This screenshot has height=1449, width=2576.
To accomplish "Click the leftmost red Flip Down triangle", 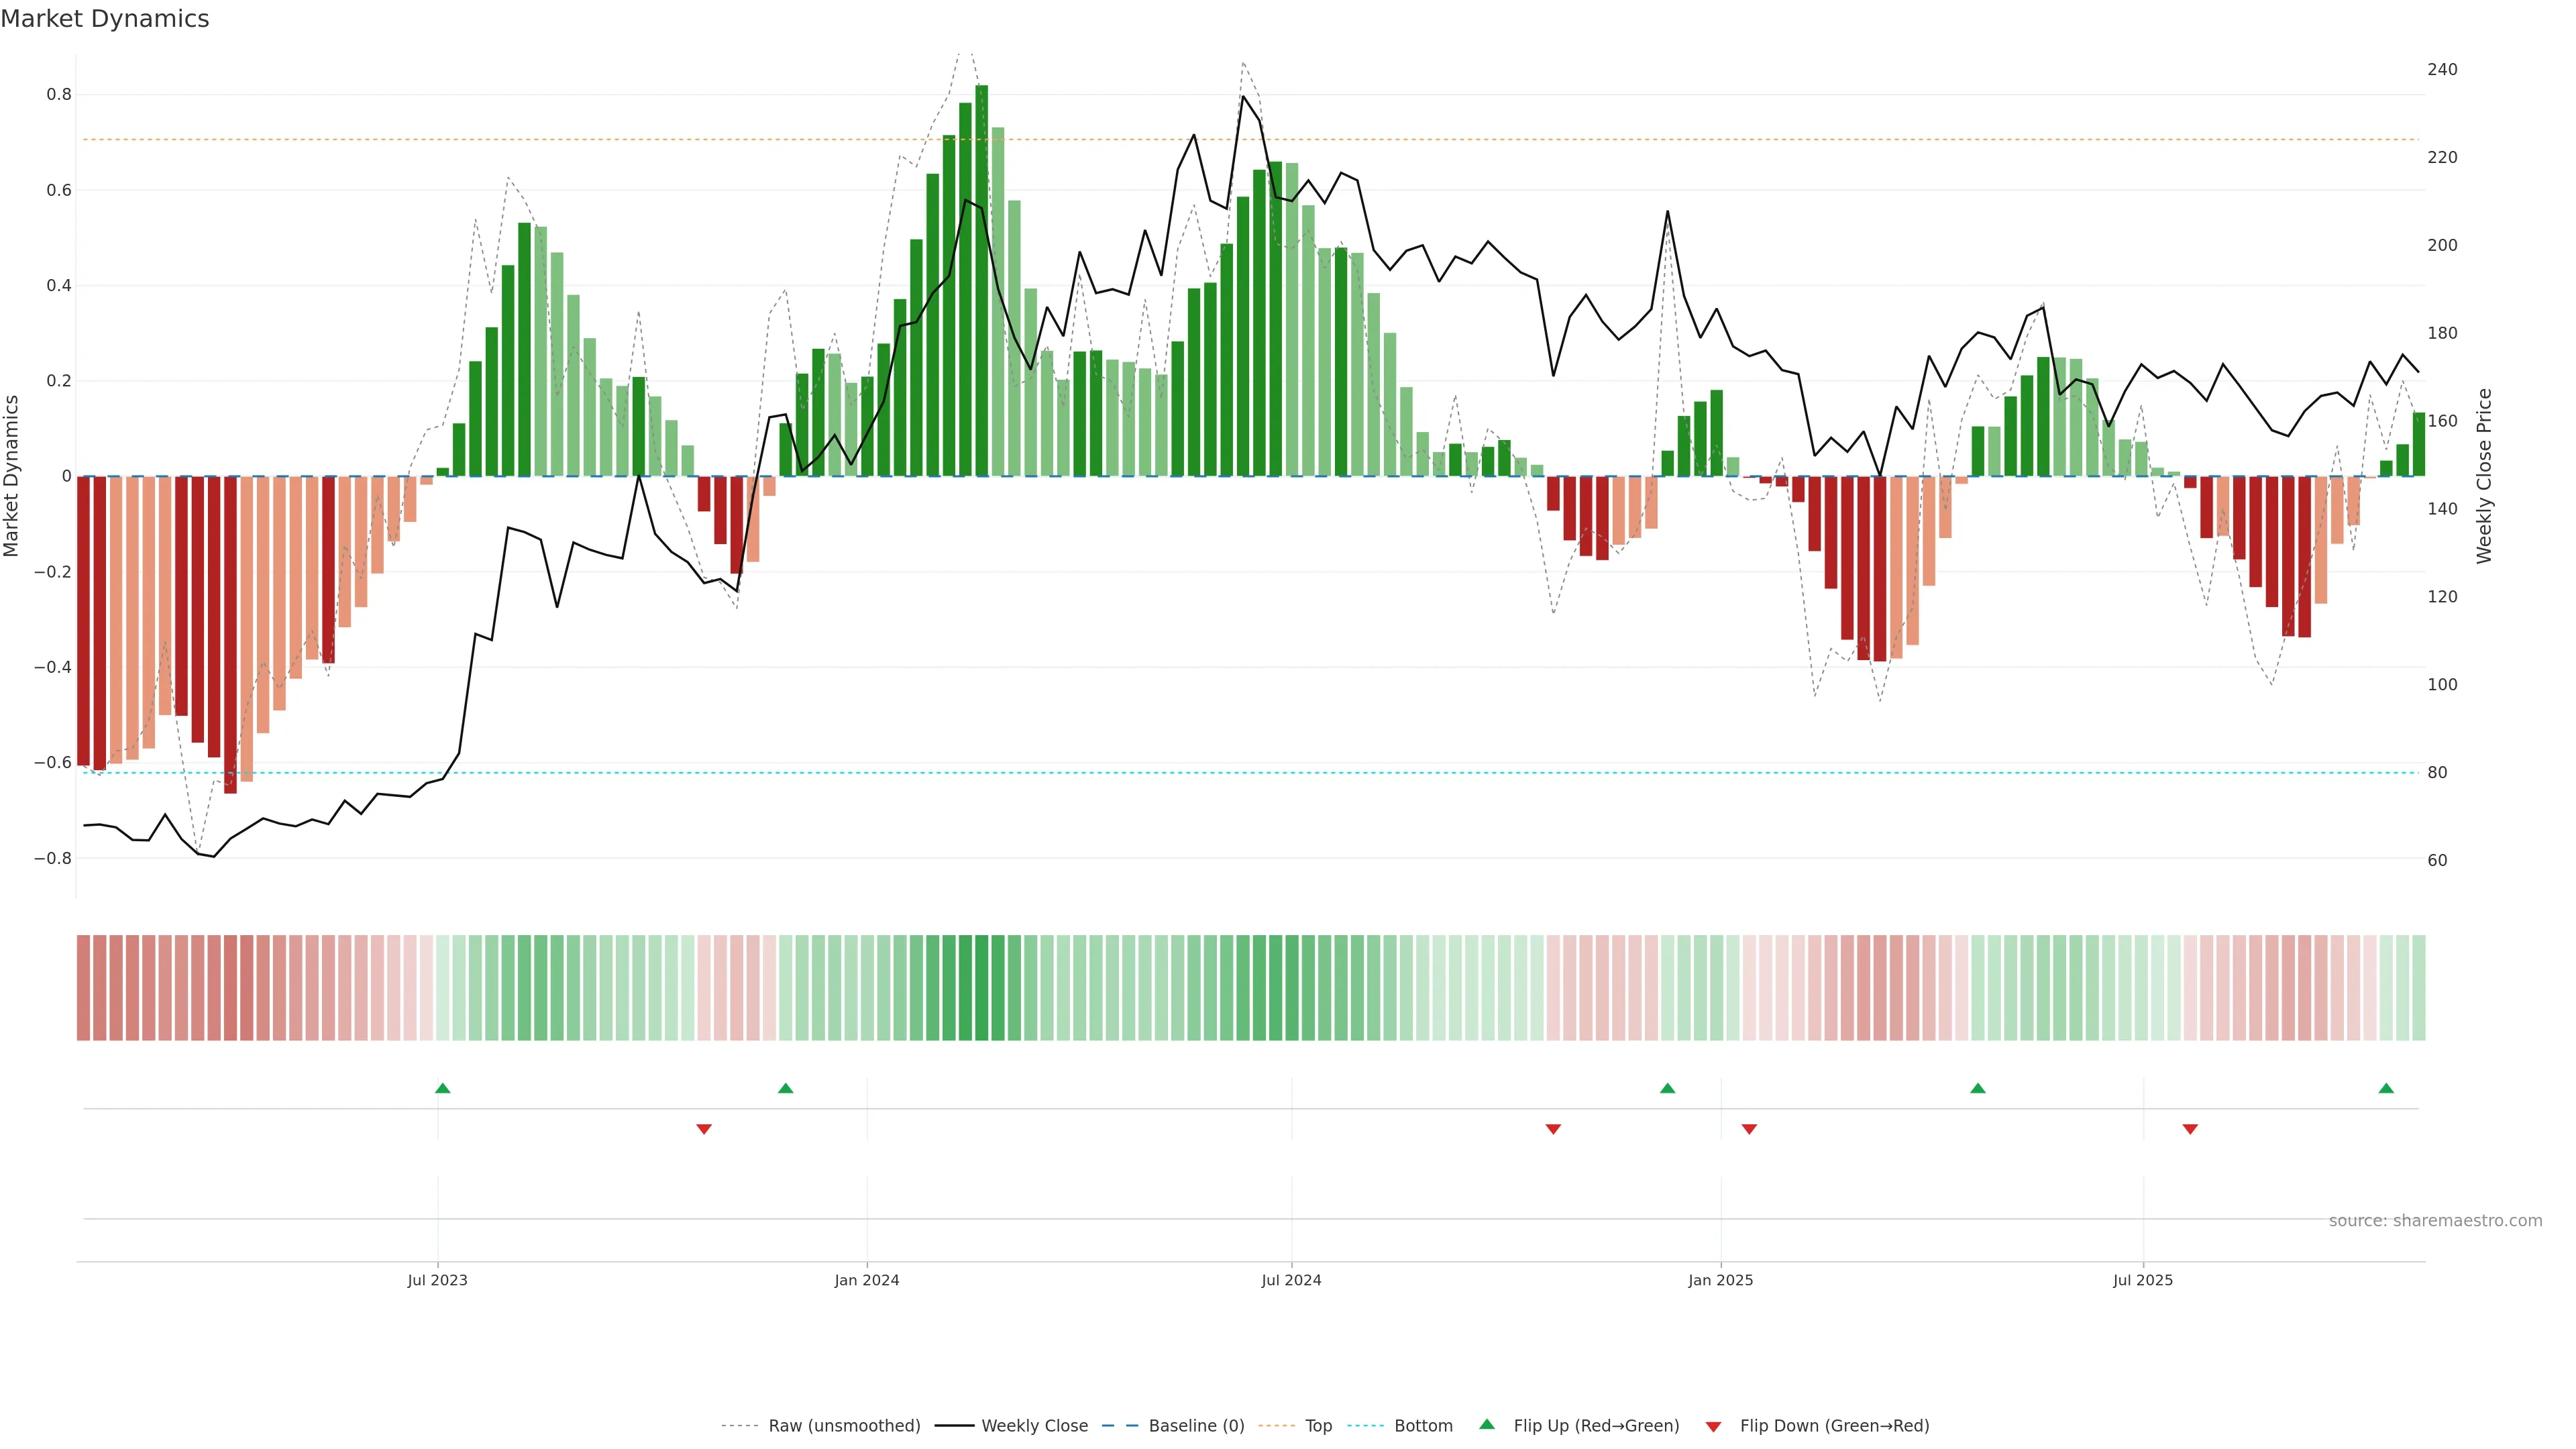I will pos(704,1129).
